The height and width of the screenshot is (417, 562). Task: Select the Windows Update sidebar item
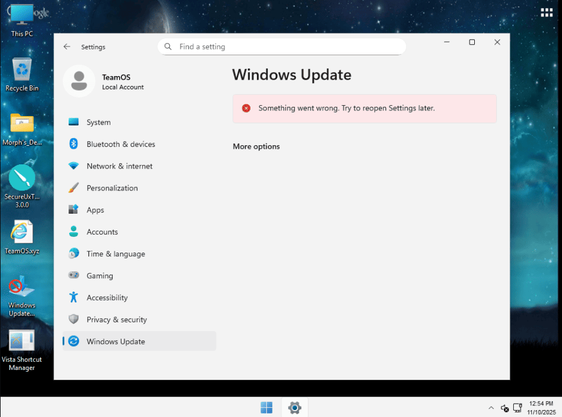click(x=116, y=341)
